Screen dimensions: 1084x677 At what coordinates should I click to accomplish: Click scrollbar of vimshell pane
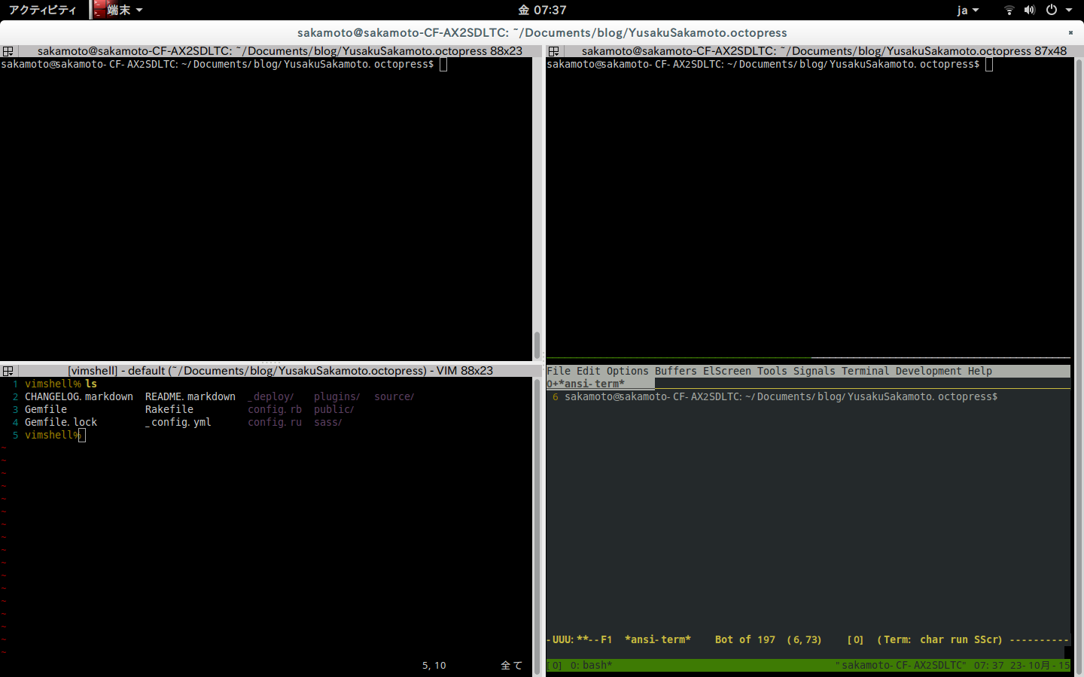(x=537, y=527)
